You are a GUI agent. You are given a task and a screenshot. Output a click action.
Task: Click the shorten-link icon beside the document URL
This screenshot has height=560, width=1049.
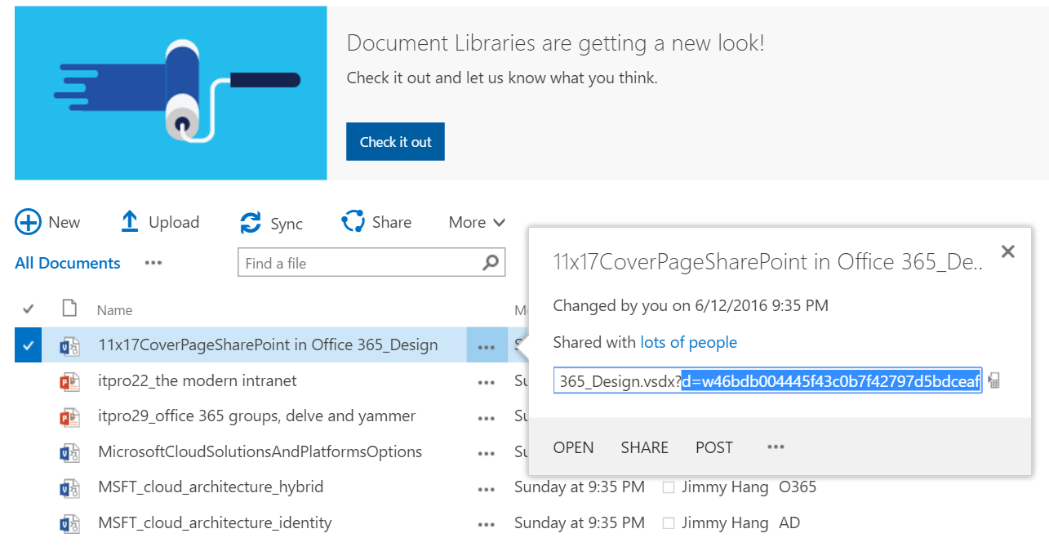point(993,380)
